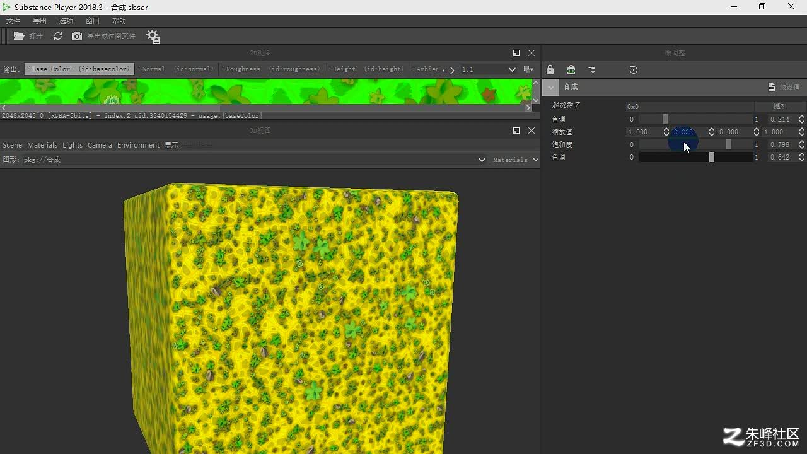Click 导出成位图文件 toolbar button
The image size is (807, 454).
coord(111,36)
